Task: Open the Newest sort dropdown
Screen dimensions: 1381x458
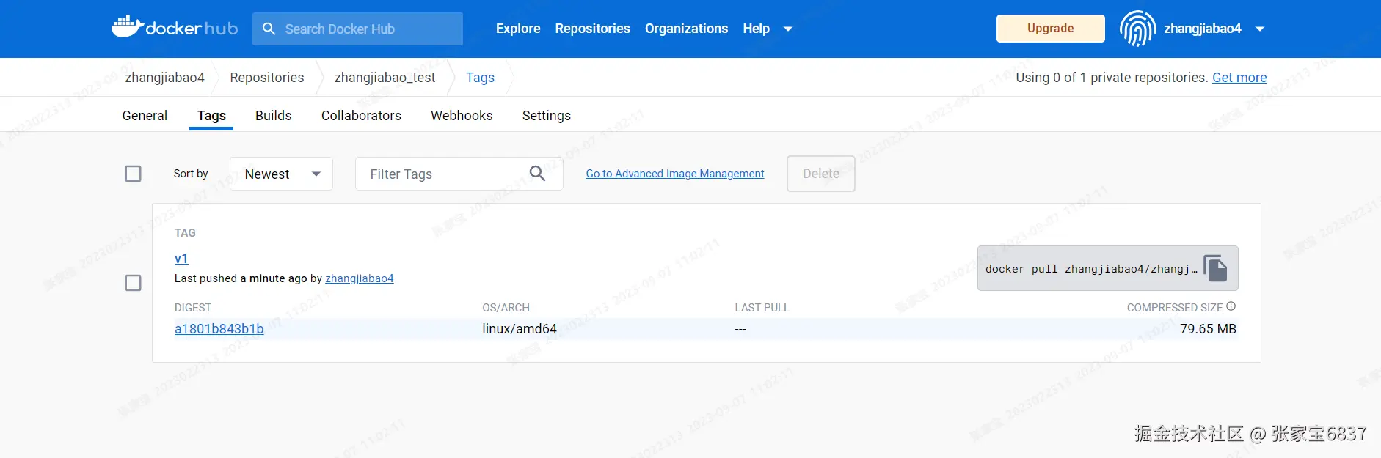Action: [282, 174]
